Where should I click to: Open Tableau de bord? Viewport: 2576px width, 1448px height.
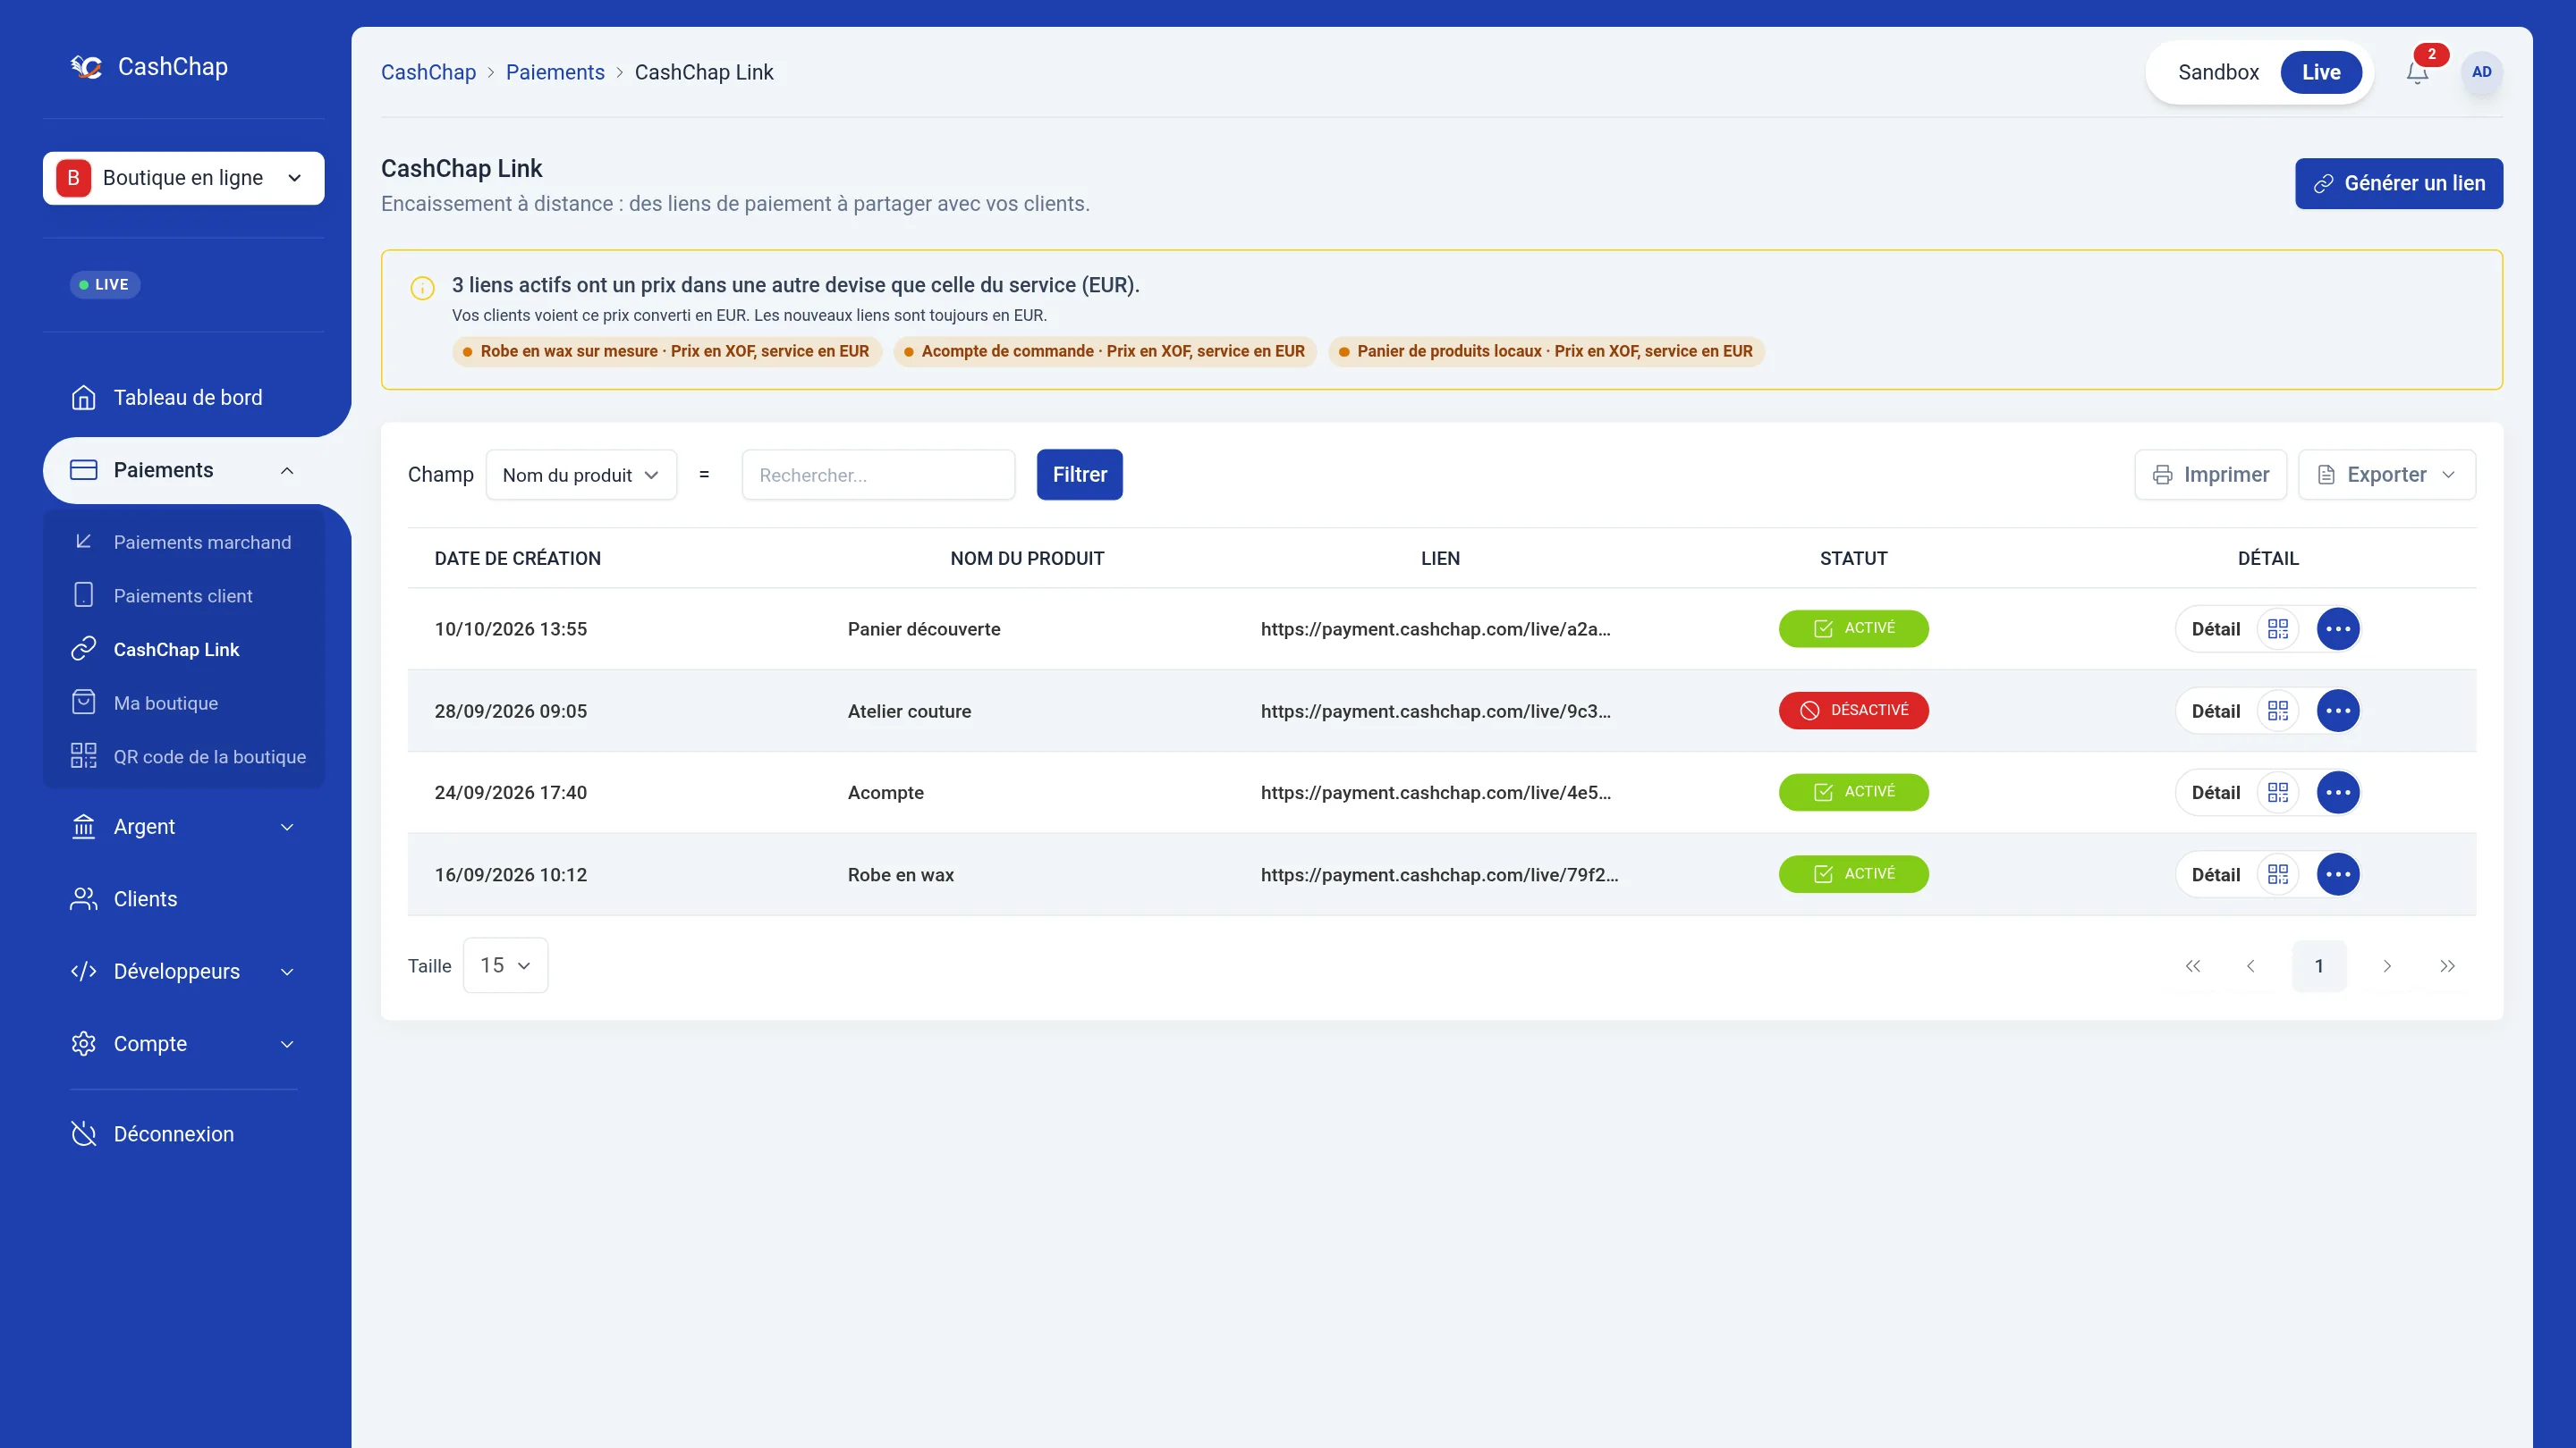[x=184, y=398]
